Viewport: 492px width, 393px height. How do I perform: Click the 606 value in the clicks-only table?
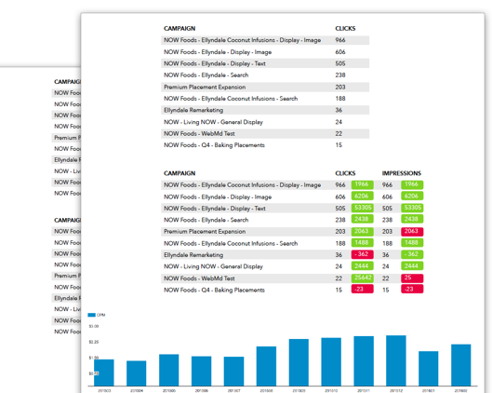(x=340, y=52)
